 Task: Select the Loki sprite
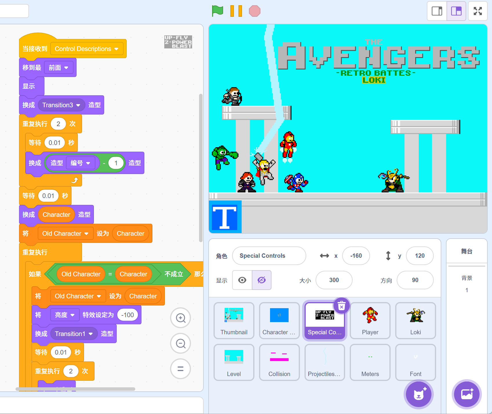(415, 320)
